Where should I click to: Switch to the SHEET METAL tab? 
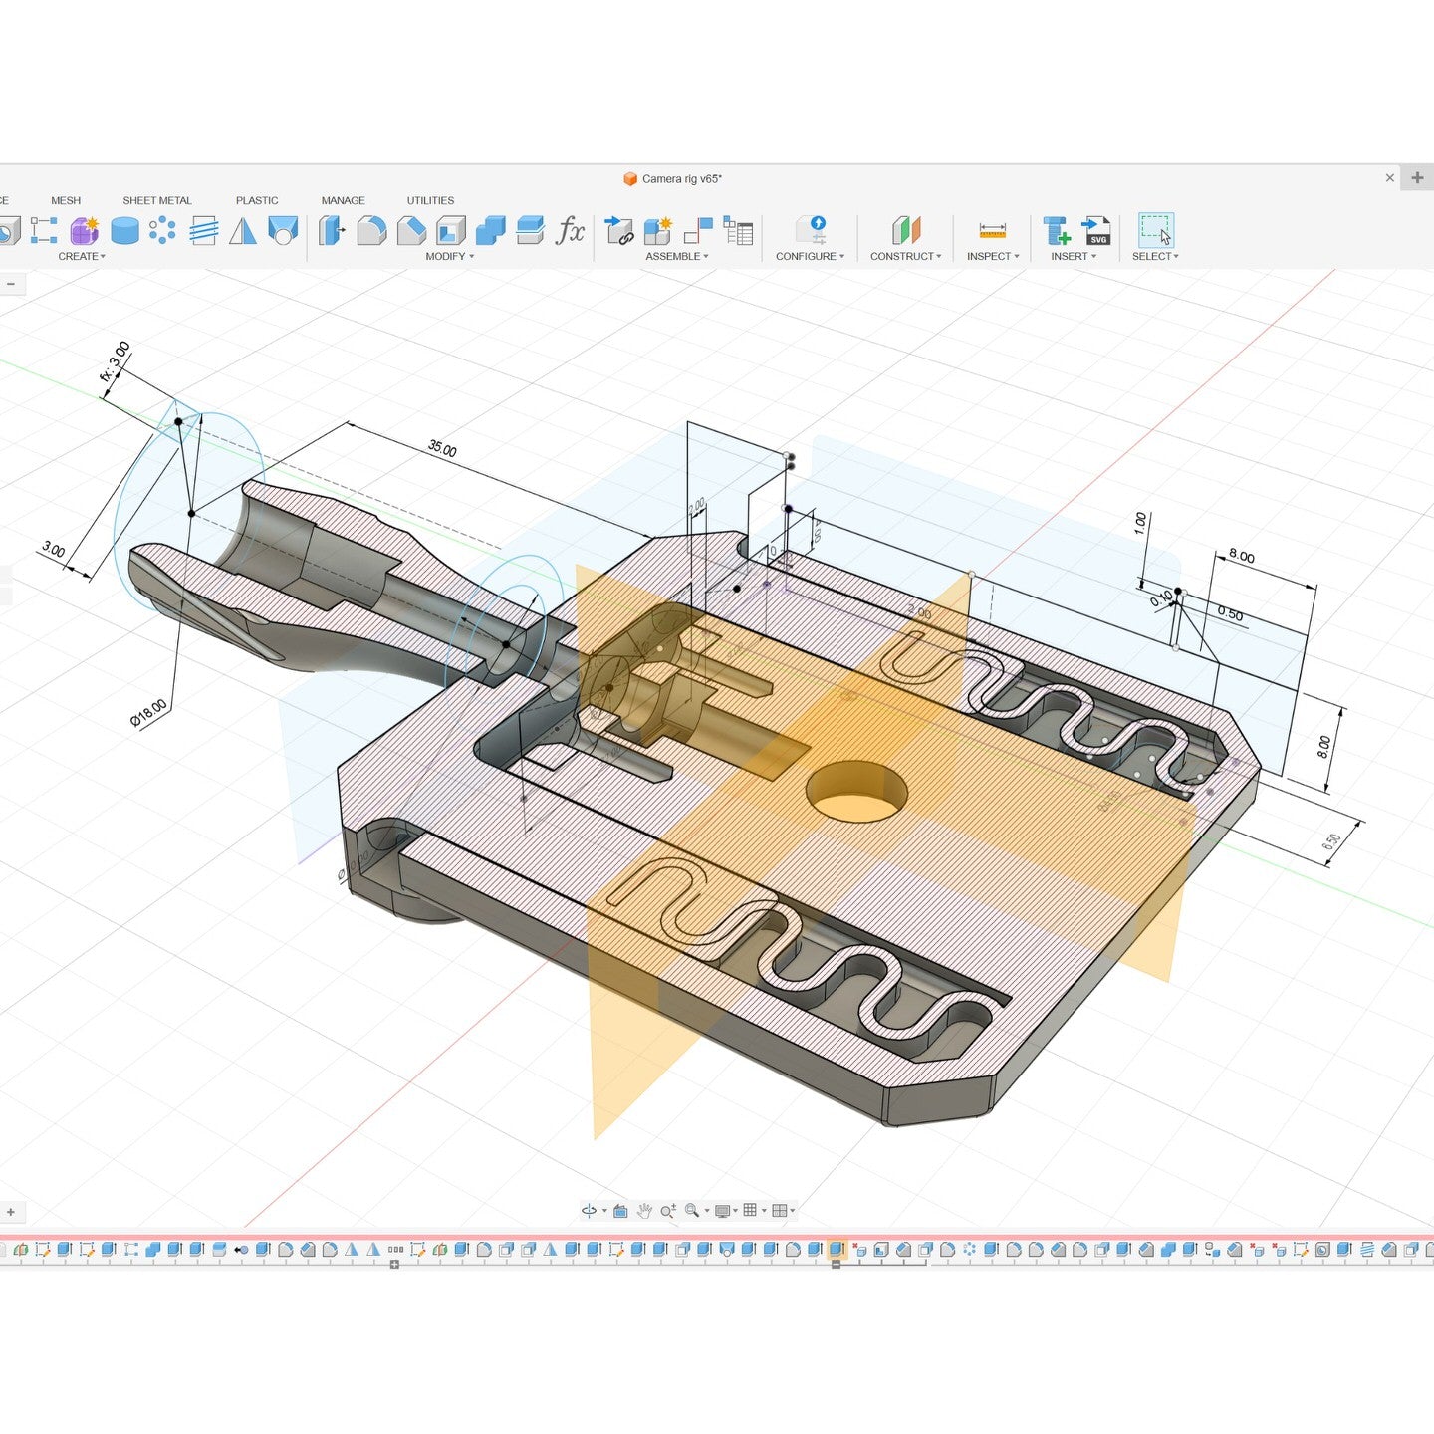click(x=156, y=200)
